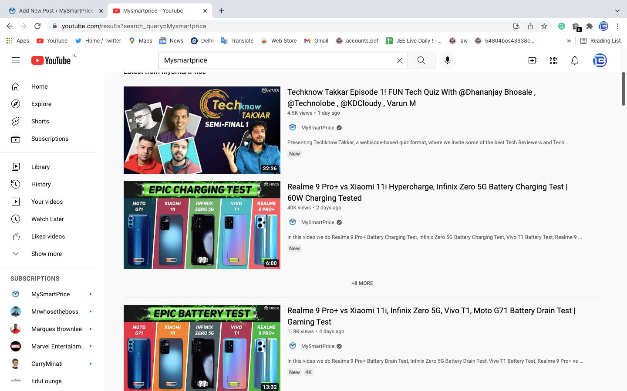Open accounts.pdf bookmark
The image size is (627, 391).
click(357, 41)
